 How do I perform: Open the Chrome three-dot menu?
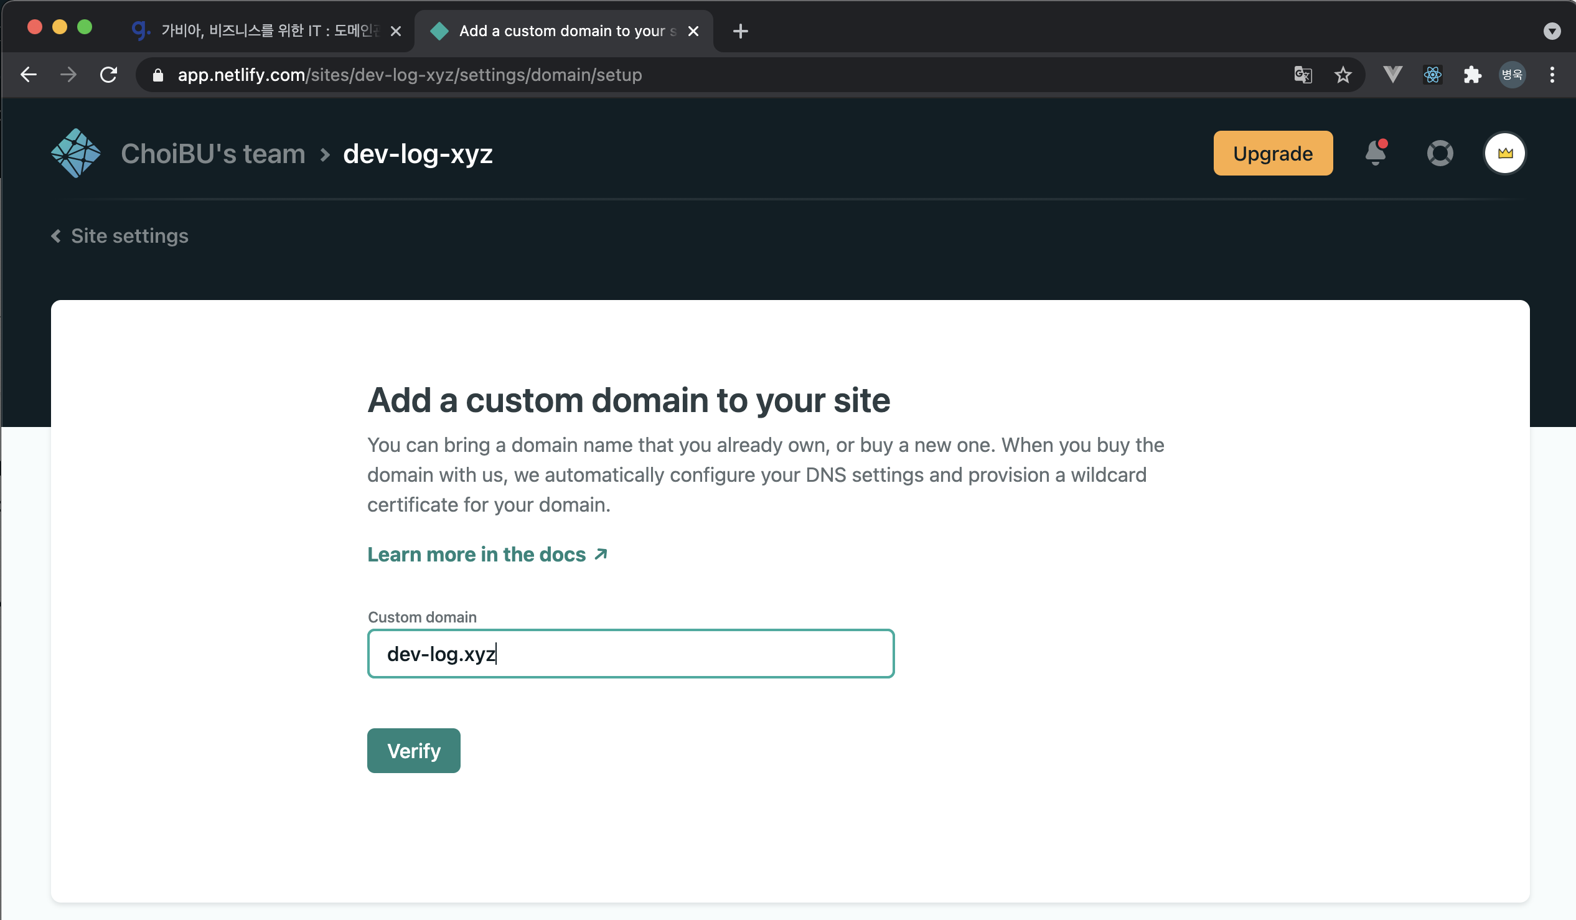click(1552, 75)
